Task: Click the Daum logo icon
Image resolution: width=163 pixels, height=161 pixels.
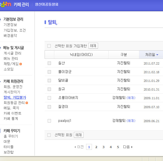Action: [5, 4]
